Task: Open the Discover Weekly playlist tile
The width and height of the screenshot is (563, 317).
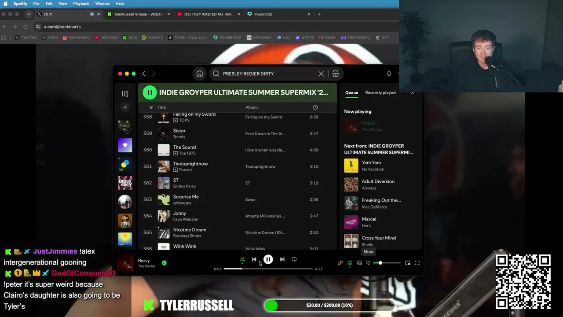Action: tap(125, 183)
